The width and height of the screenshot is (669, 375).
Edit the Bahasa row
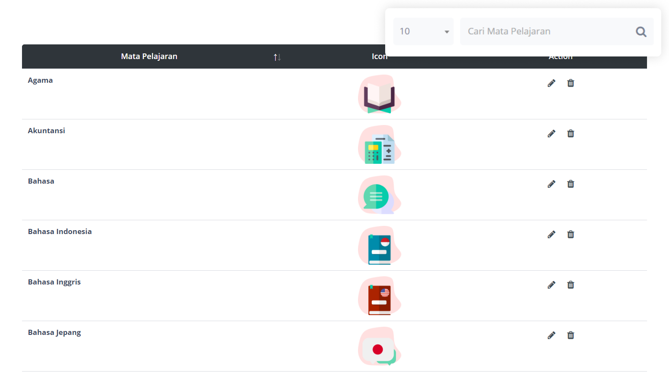(x=551, y=184)
